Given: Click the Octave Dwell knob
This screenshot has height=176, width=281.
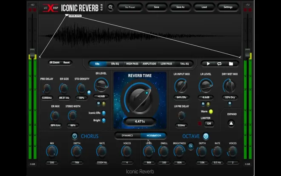Looking at the screenshot, I should (x=163, y=151).
